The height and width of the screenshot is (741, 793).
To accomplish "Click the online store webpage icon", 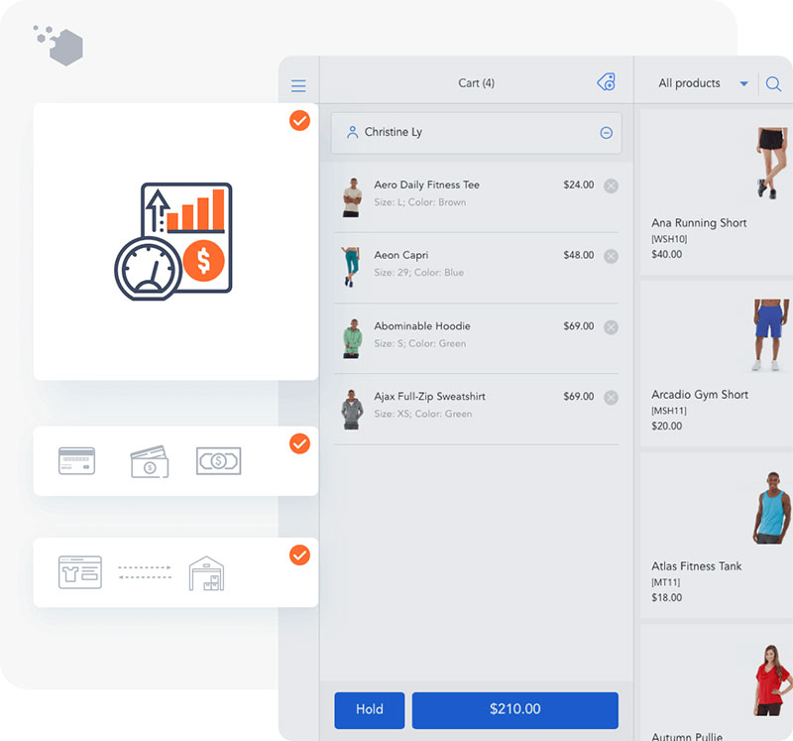I will coord(80,572).
